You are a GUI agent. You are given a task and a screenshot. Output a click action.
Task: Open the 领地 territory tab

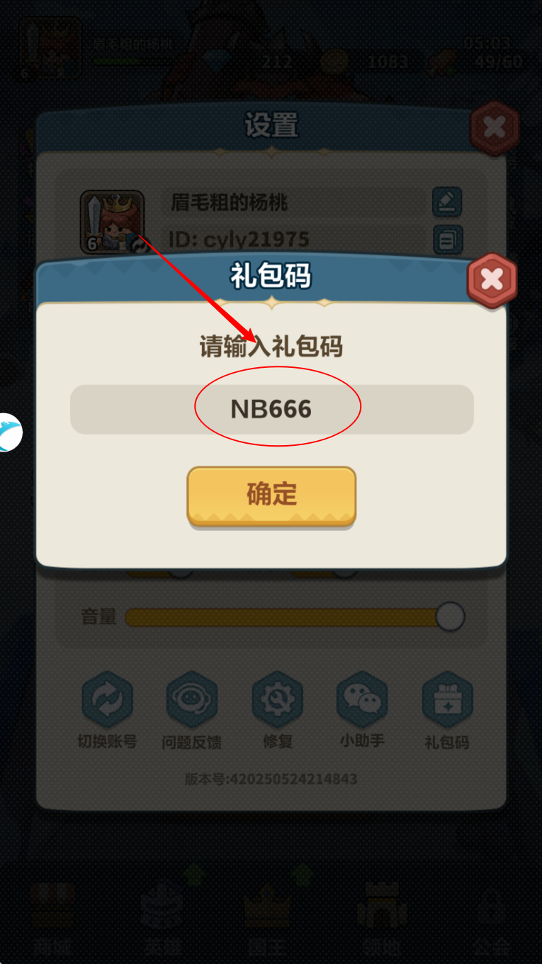(x=381, y=918)
